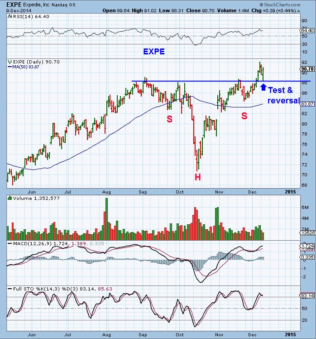This screenshot has width=316, height=339.
Task: Click the 'Chg +0.39 (+0.44%)' value
Action: pyautogui.click(x=273, y=10)
